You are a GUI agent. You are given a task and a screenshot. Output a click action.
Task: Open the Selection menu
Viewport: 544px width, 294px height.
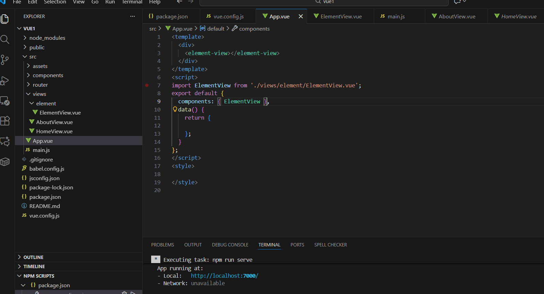55,2
